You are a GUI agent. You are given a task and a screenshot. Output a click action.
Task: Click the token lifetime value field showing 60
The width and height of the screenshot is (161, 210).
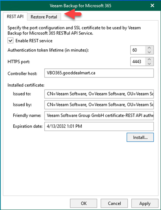(138, 50)
